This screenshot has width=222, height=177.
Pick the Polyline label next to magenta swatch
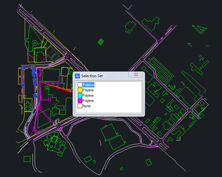click(x=88, y=101)
